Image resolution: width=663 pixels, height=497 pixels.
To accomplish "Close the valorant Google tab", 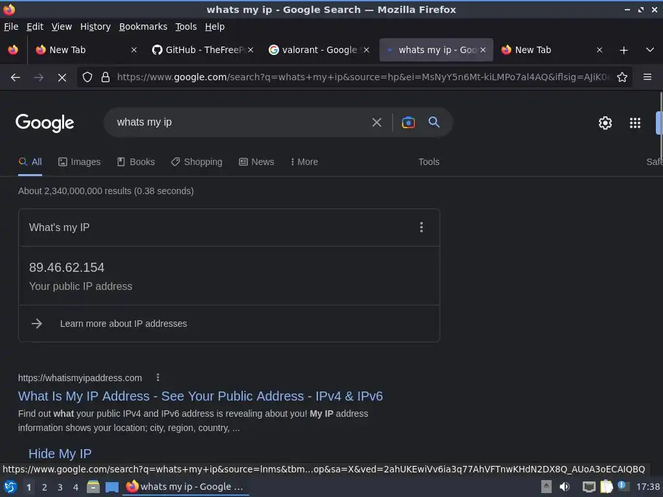I will [x=366, y=50].
